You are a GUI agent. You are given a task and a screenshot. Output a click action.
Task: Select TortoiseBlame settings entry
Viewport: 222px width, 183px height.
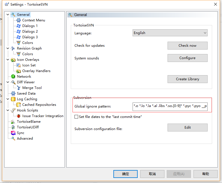[29, 122]
